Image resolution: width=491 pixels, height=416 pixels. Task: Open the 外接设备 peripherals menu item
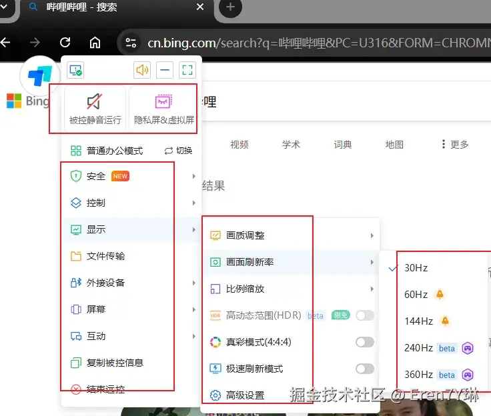(x=131, y=283)
